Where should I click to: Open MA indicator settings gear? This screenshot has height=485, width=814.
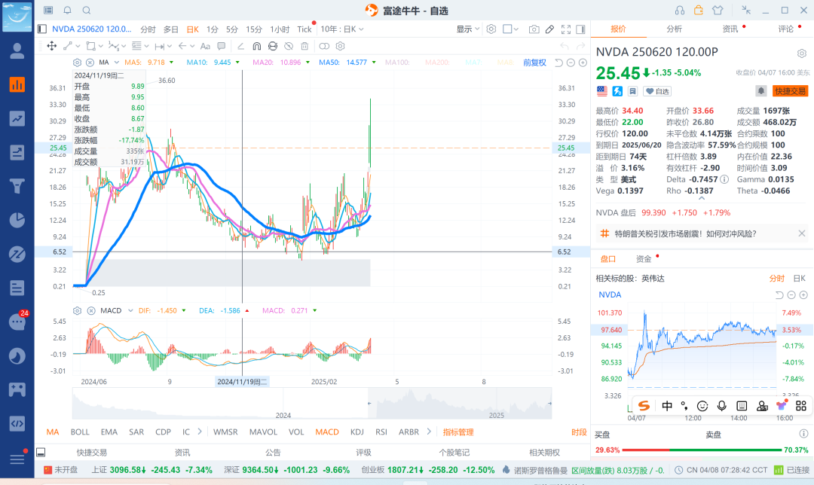coord(78,63)
